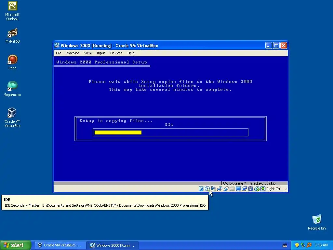Open the Devices menu

(116, 53)
